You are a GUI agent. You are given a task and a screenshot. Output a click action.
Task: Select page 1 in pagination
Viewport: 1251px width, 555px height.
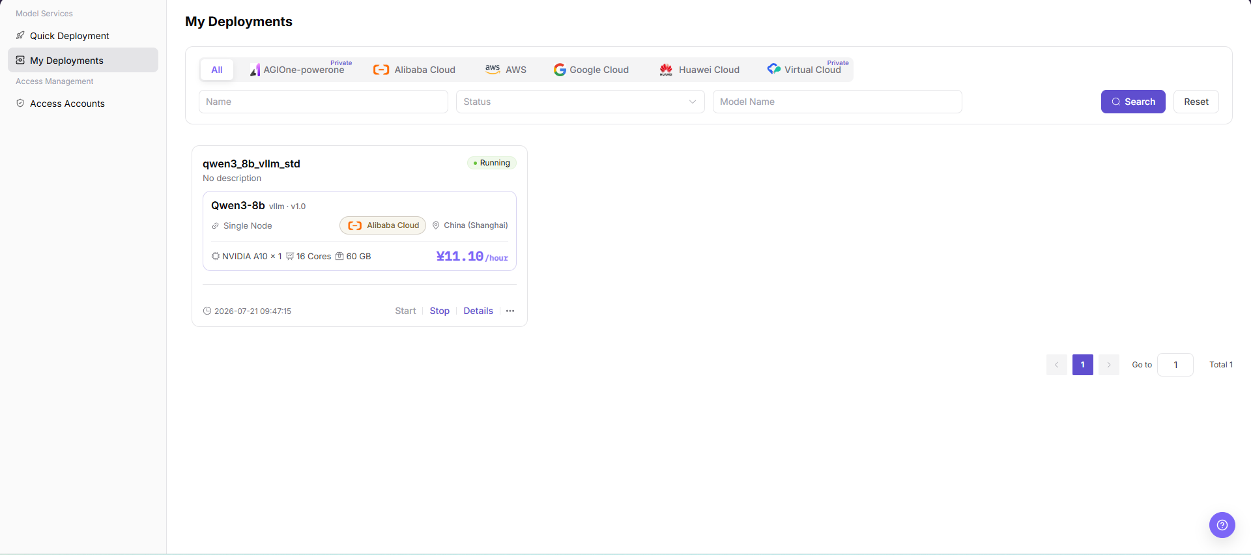click(x=1083, y=365)
